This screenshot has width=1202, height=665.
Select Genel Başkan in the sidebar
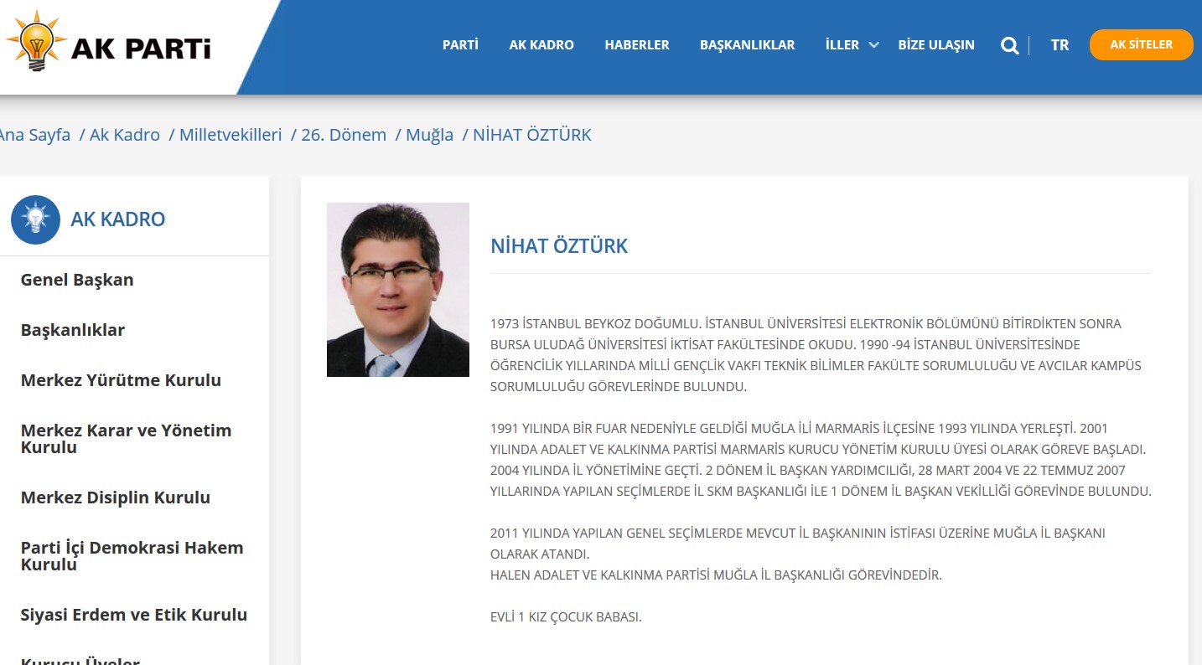click(77, 280)
